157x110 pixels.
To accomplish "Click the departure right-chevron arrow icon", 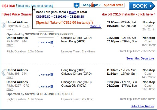I will click(x=4, y=25).
